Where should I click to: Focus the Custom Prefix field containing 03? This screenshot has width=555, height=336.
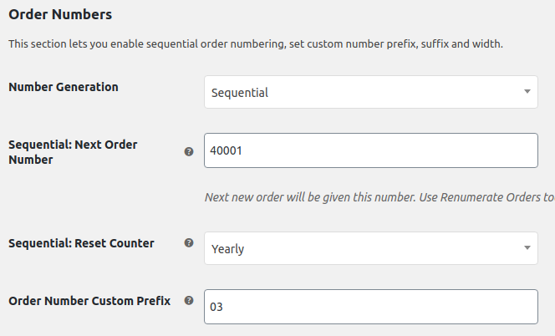[x=371, y=307]
